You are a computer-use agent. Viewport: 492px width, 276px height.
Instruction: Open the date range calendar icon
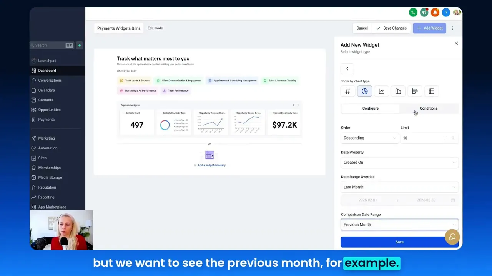[453, 200]
